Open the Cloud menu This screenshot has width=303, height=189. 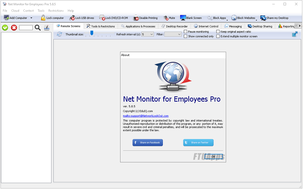(x=15, y=11)
